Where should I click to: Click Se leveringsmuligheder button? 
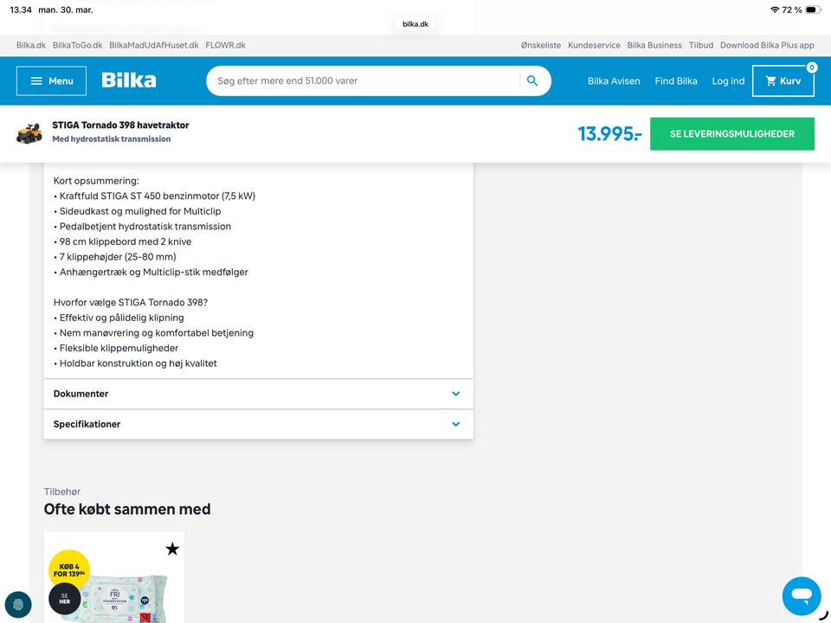pyautogui.click(x=732, y=134)
